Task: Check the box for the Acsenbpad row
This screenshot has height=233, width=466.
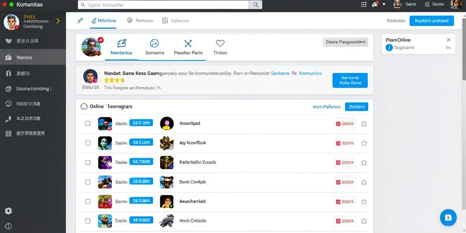Action: (88, 123)
